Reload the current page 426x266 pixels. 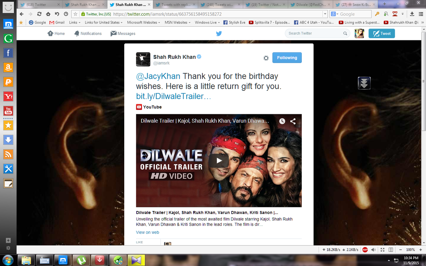click(39, 14)
